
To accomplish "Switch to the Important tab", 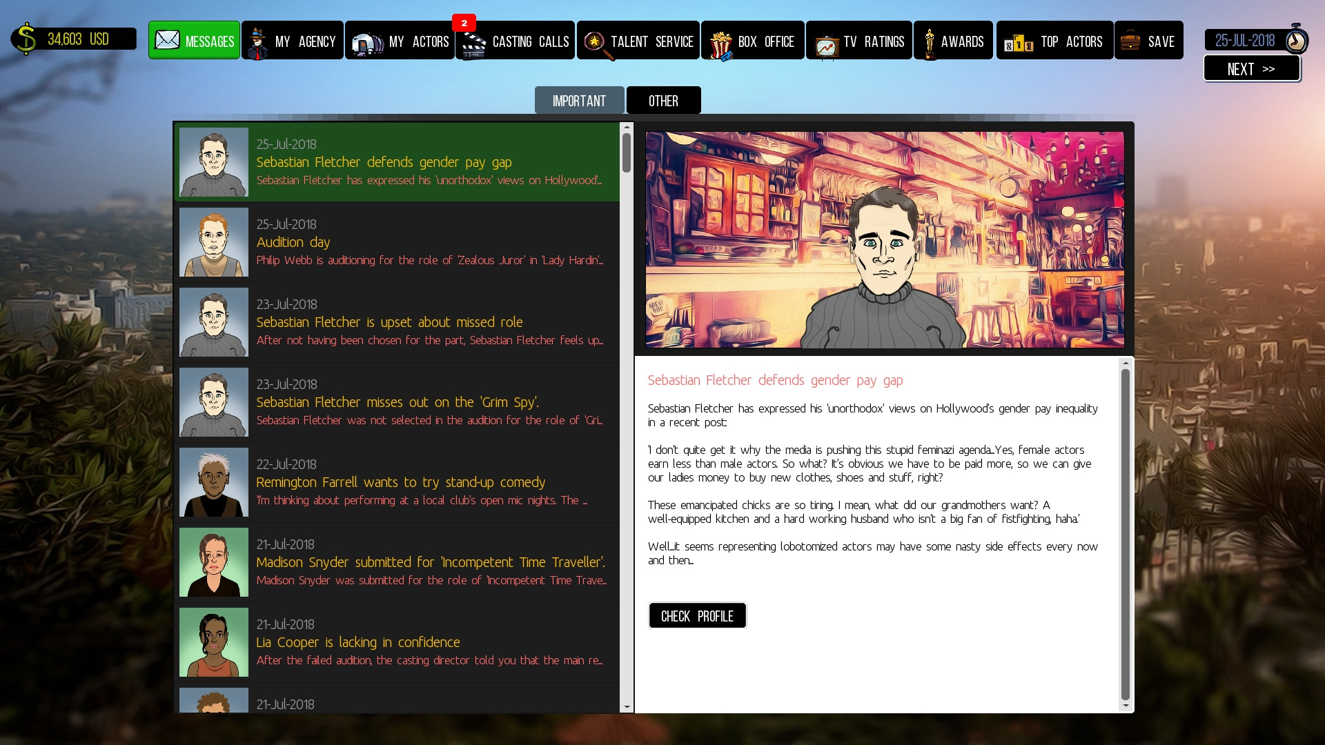I will (579, 101).
